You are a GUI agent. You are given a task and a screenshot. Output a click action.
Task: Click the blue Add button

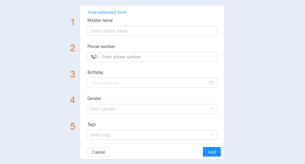tap(212, 152)
